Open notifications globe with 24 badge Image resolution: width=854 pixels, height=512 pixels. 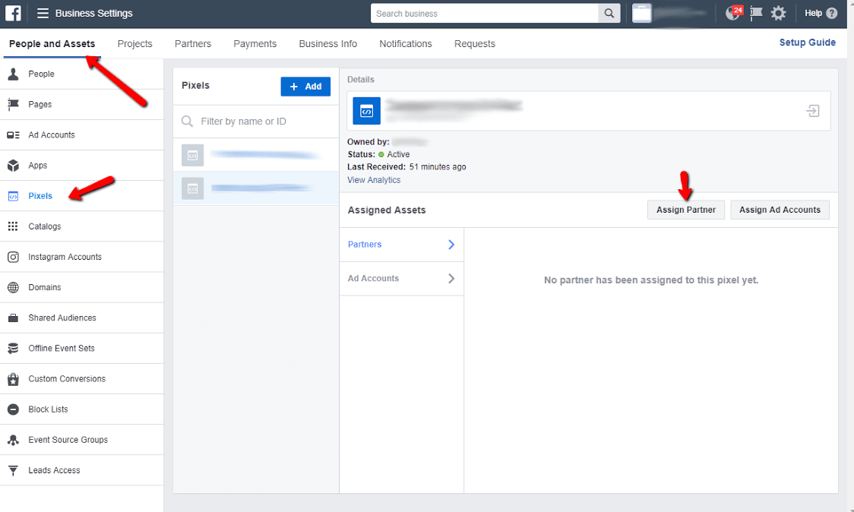[x=733, y=13]
